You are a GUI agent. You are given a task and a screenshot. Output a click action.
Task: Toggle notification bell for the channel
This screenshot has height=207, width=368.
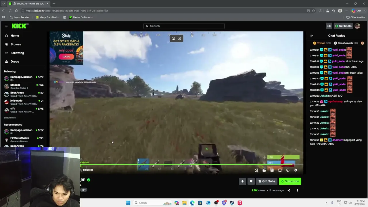click(x=242, y=181)
